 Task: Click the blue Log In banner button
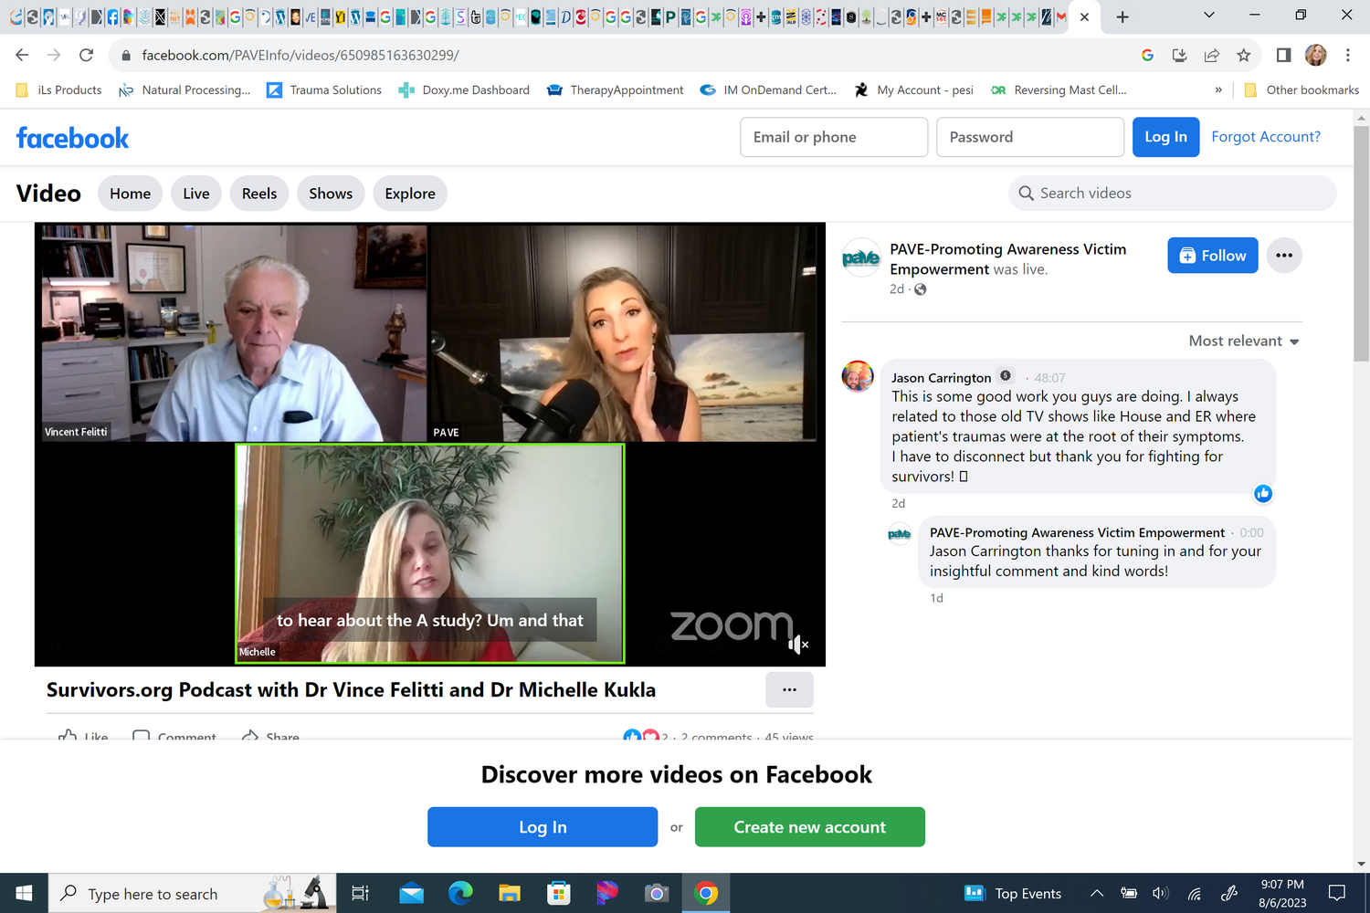click(543, 827)
